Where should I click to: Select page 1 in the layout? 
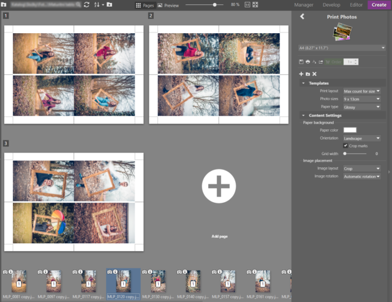pos(73,75)
